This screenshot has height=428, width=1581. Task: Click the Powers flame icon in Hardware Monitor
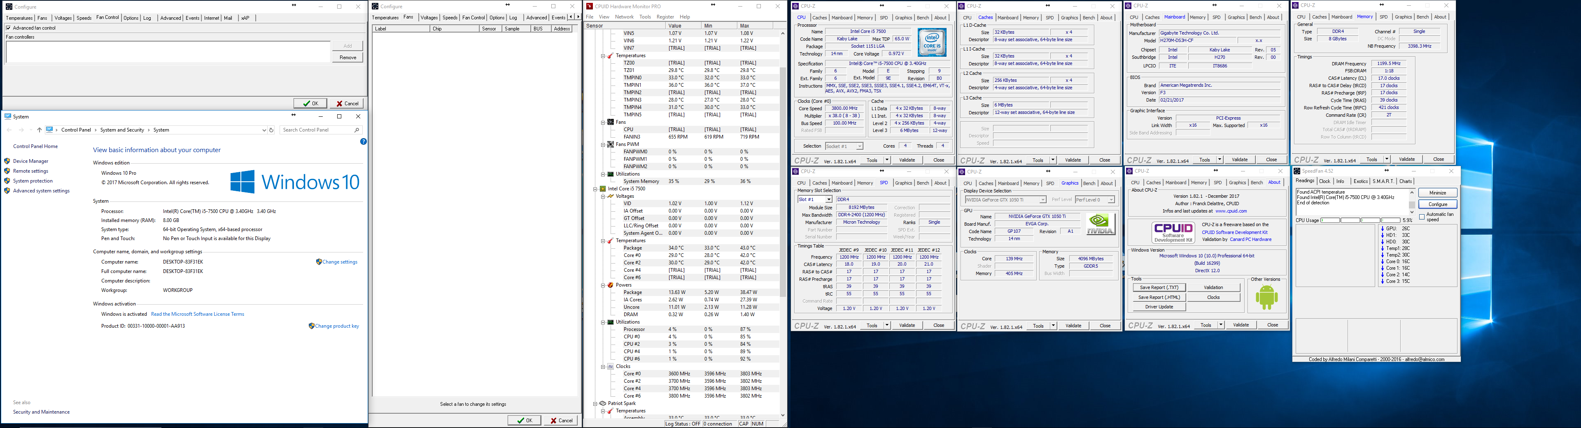coord(611,285)
